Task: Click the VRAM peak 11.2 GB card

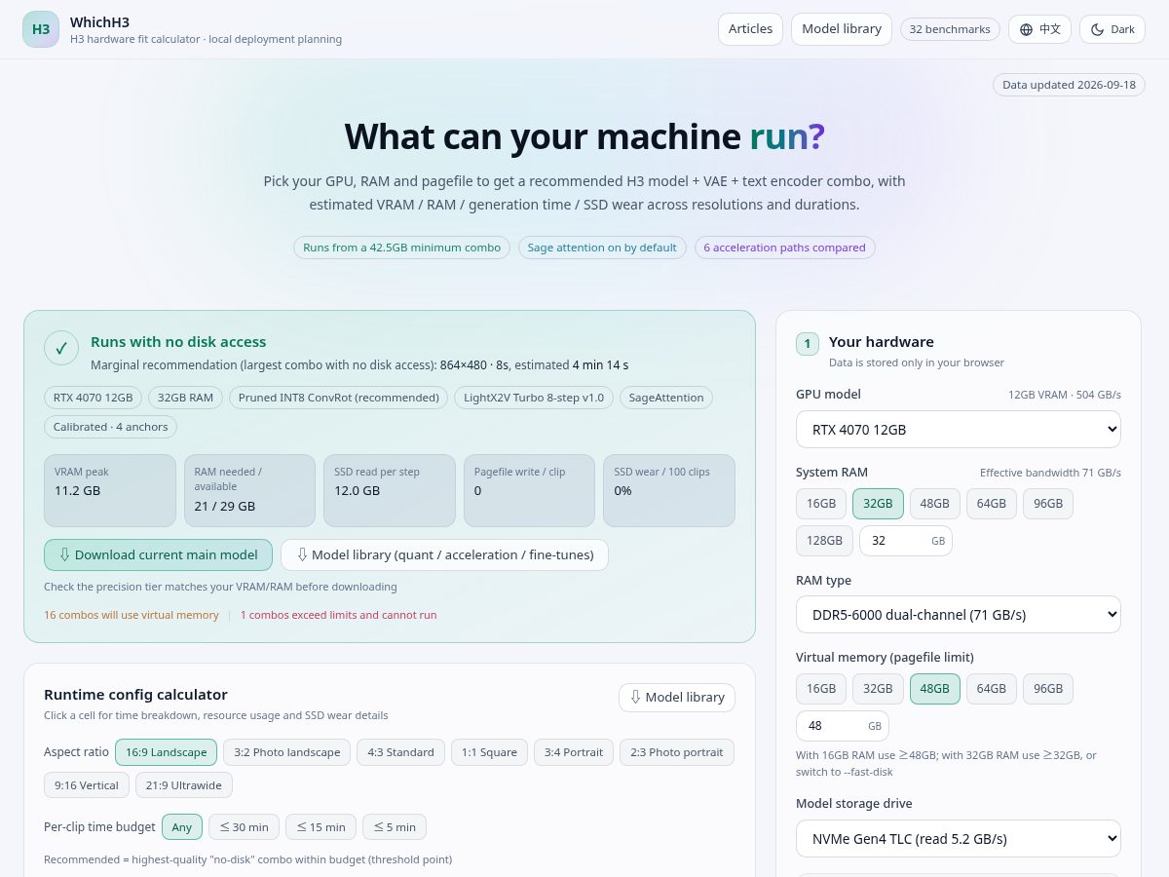Action: coord(110,490)
